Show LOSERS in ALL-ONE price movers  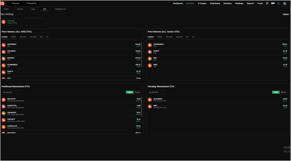pyautogui.click(x=13, y=37)
